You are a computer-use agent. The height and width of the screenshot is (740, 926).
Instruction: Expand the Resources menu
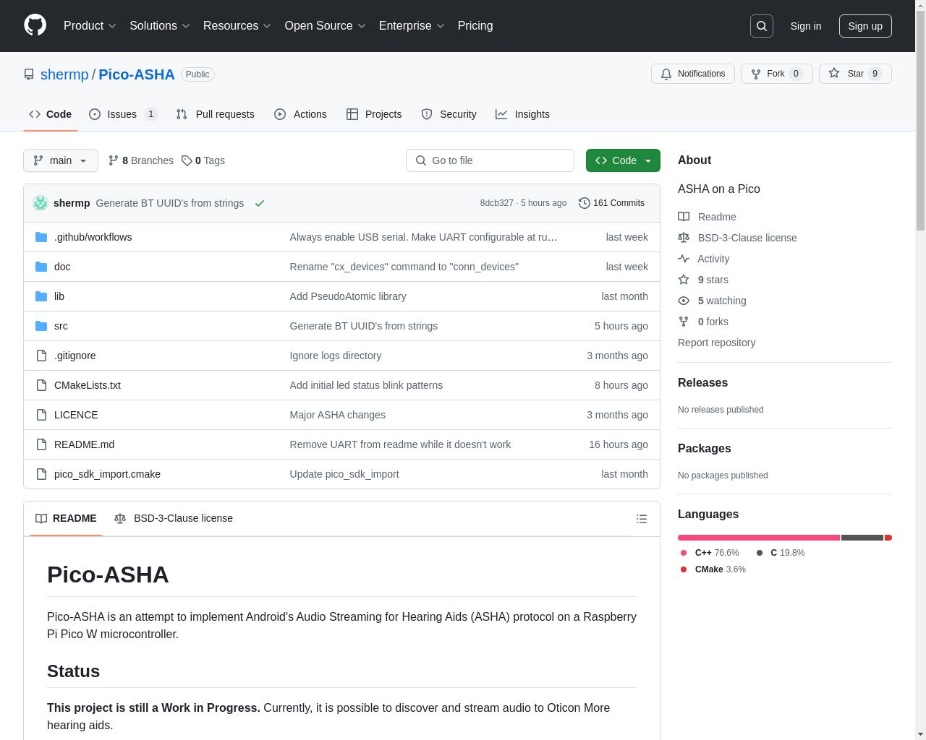click(237, 26)
